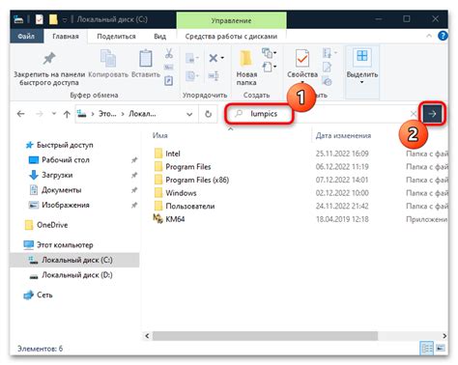Click the horizontal scrollbar in file list
Viewport: 458px width, 365px height.
[265, 336]
